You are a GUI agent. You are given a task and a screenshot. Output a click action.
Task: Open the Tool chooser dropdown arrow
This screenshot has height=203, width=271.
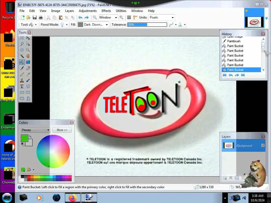36,25
